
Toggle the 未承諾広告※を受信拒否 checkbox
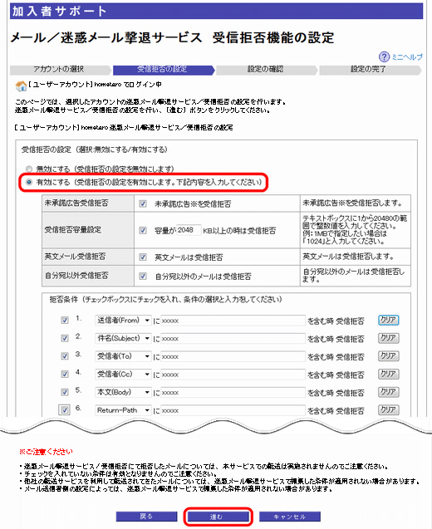[x=143, y=203]
